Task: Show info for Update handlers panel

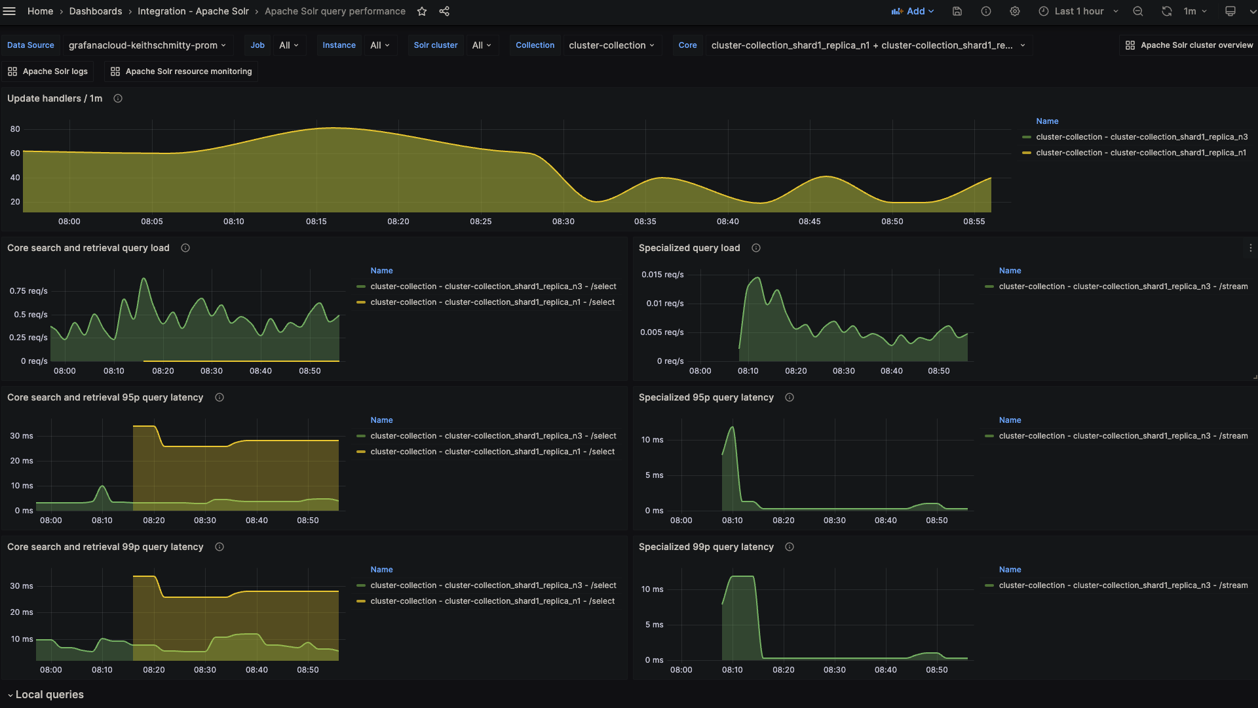Action: (117, 98)
